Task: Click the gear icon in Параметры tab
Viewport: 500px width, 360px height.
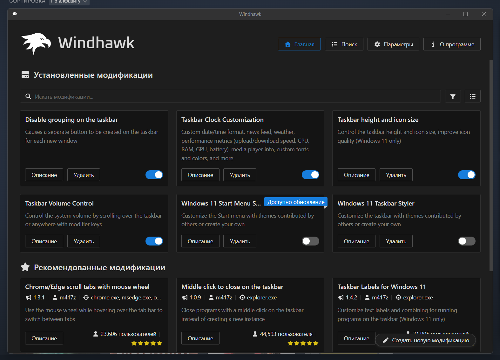Action: point(377,44)
